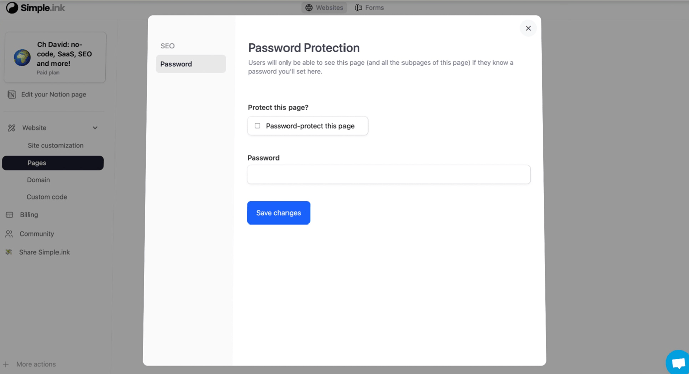The height and width of the screenshot is (374, 689).
Task: Select the Website section icon
Action: tap(11, 127)
